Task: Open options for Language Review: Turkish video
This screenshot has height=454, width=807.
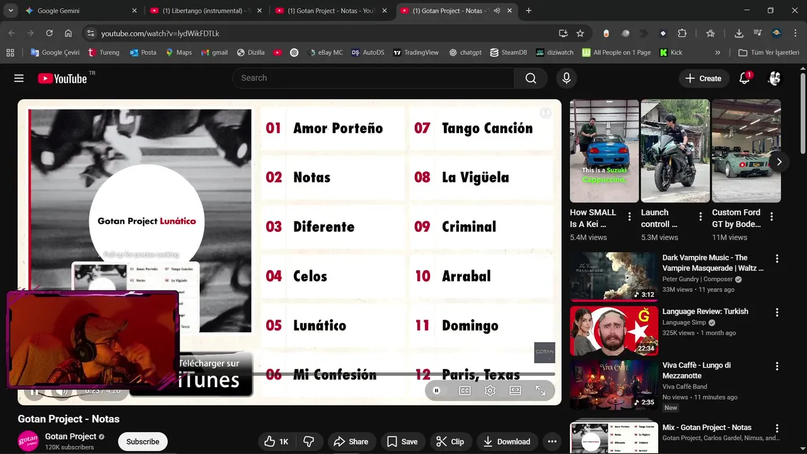Action: pos(777,312)
